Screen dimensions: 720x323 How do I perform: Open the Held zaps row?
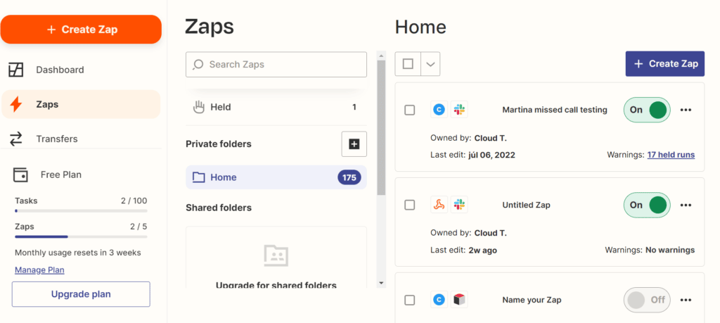276,107
